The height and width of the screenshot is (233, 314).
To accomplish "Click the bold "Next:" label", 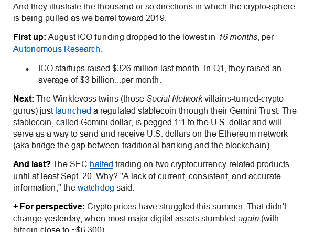I will (x=24, y=99).
